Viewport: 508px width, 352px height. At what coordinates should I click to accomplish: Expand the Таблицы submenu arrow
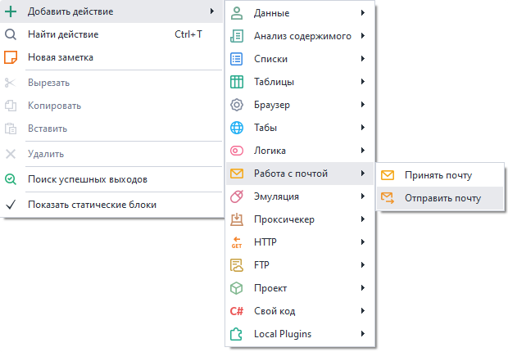click(x=362, y=82)
